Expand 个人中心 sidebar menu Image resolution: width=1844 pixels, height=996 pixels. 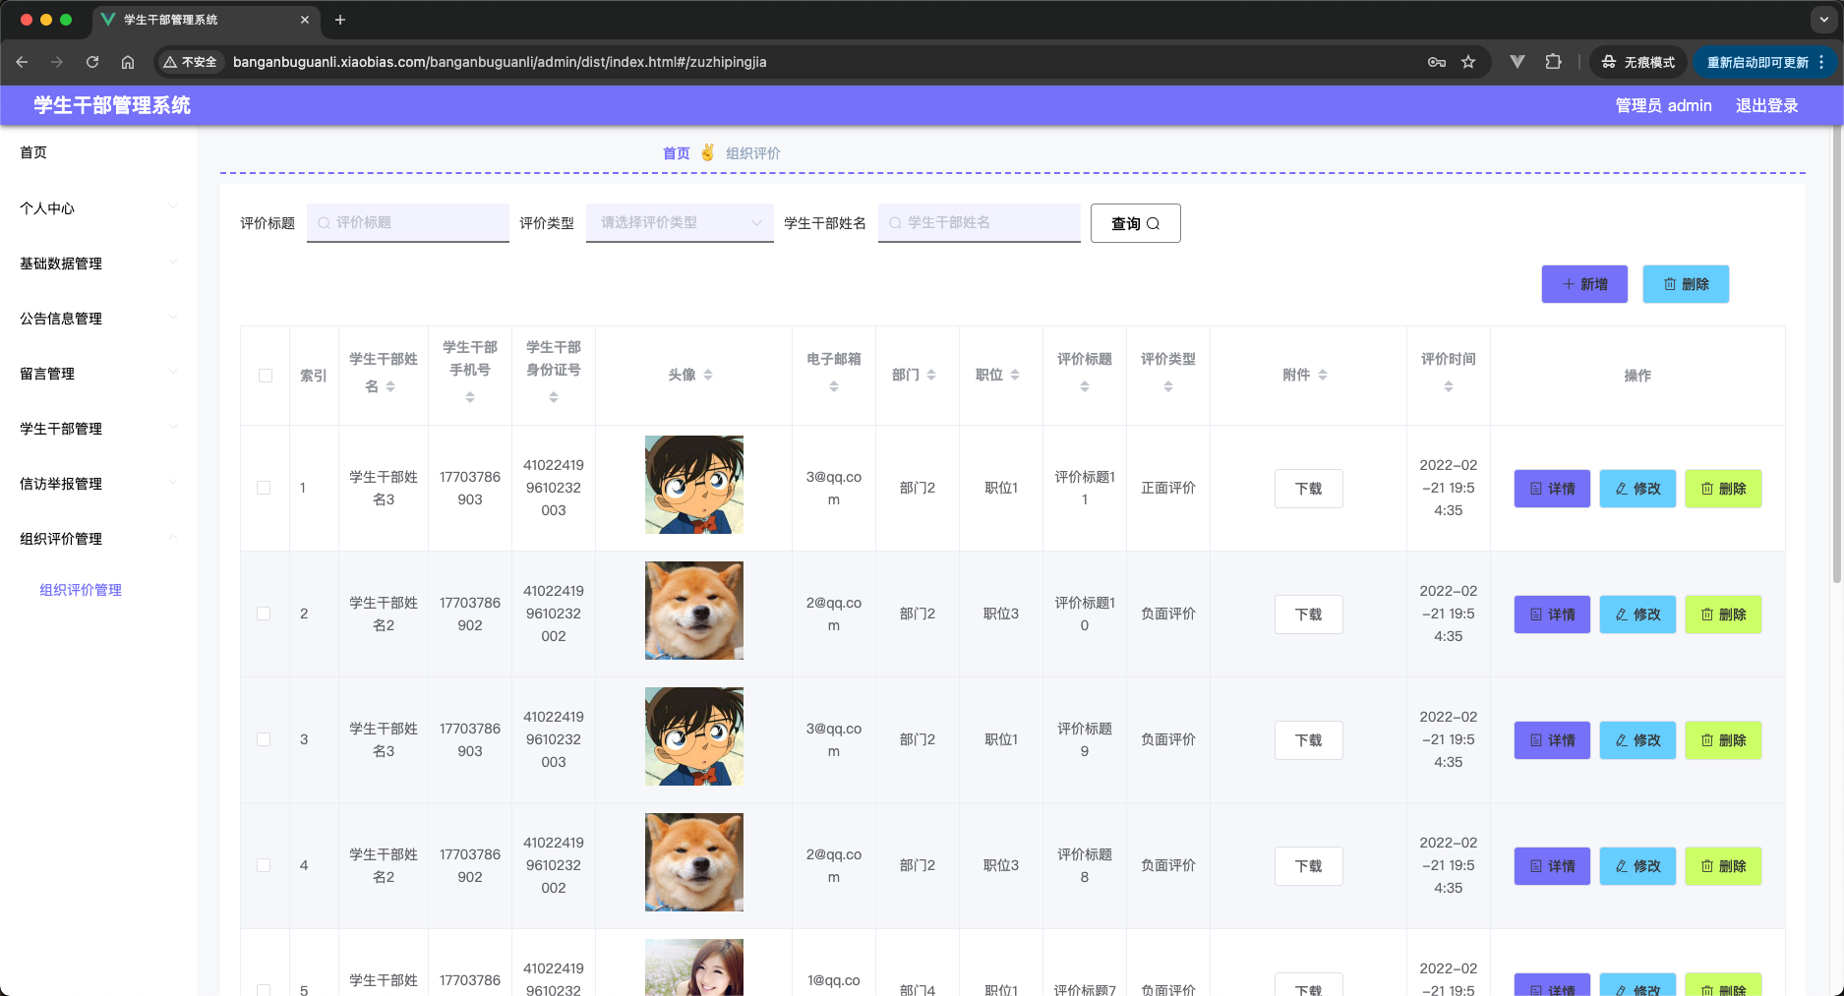pyautogui.click(x=98, y=208)
